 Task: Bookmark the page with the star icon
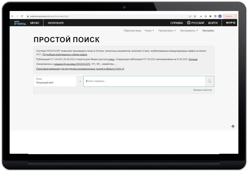(x=195, y=16)
